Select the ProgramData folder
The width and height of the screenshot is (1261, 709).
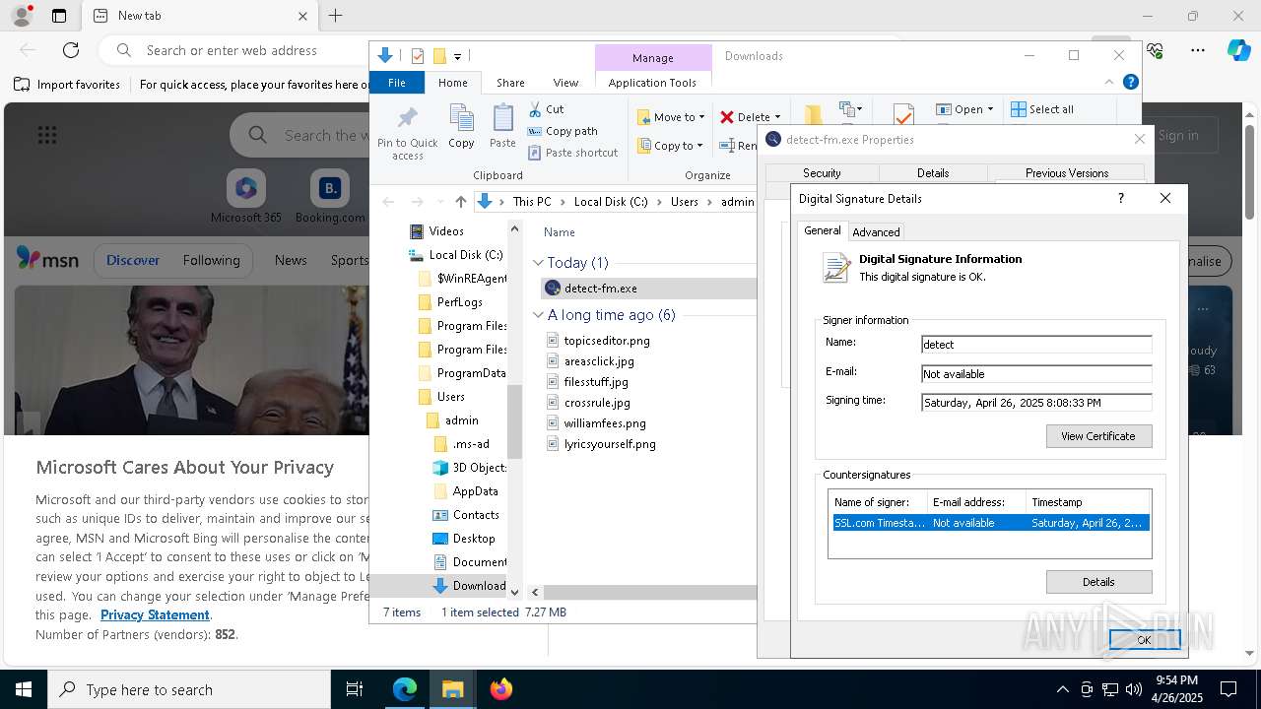pos(461,373)
